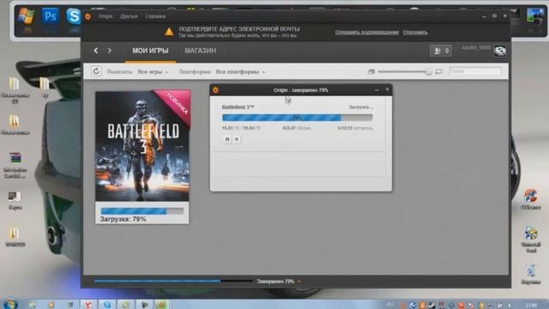Minimize the download progress dialog
Viewport: 549px width, 309px height.
point(377,90)
